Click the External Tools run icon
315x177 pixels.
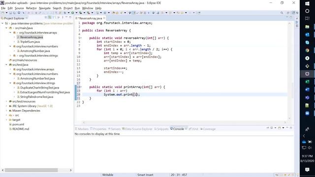pyautogui.click(x=89, y=13)
